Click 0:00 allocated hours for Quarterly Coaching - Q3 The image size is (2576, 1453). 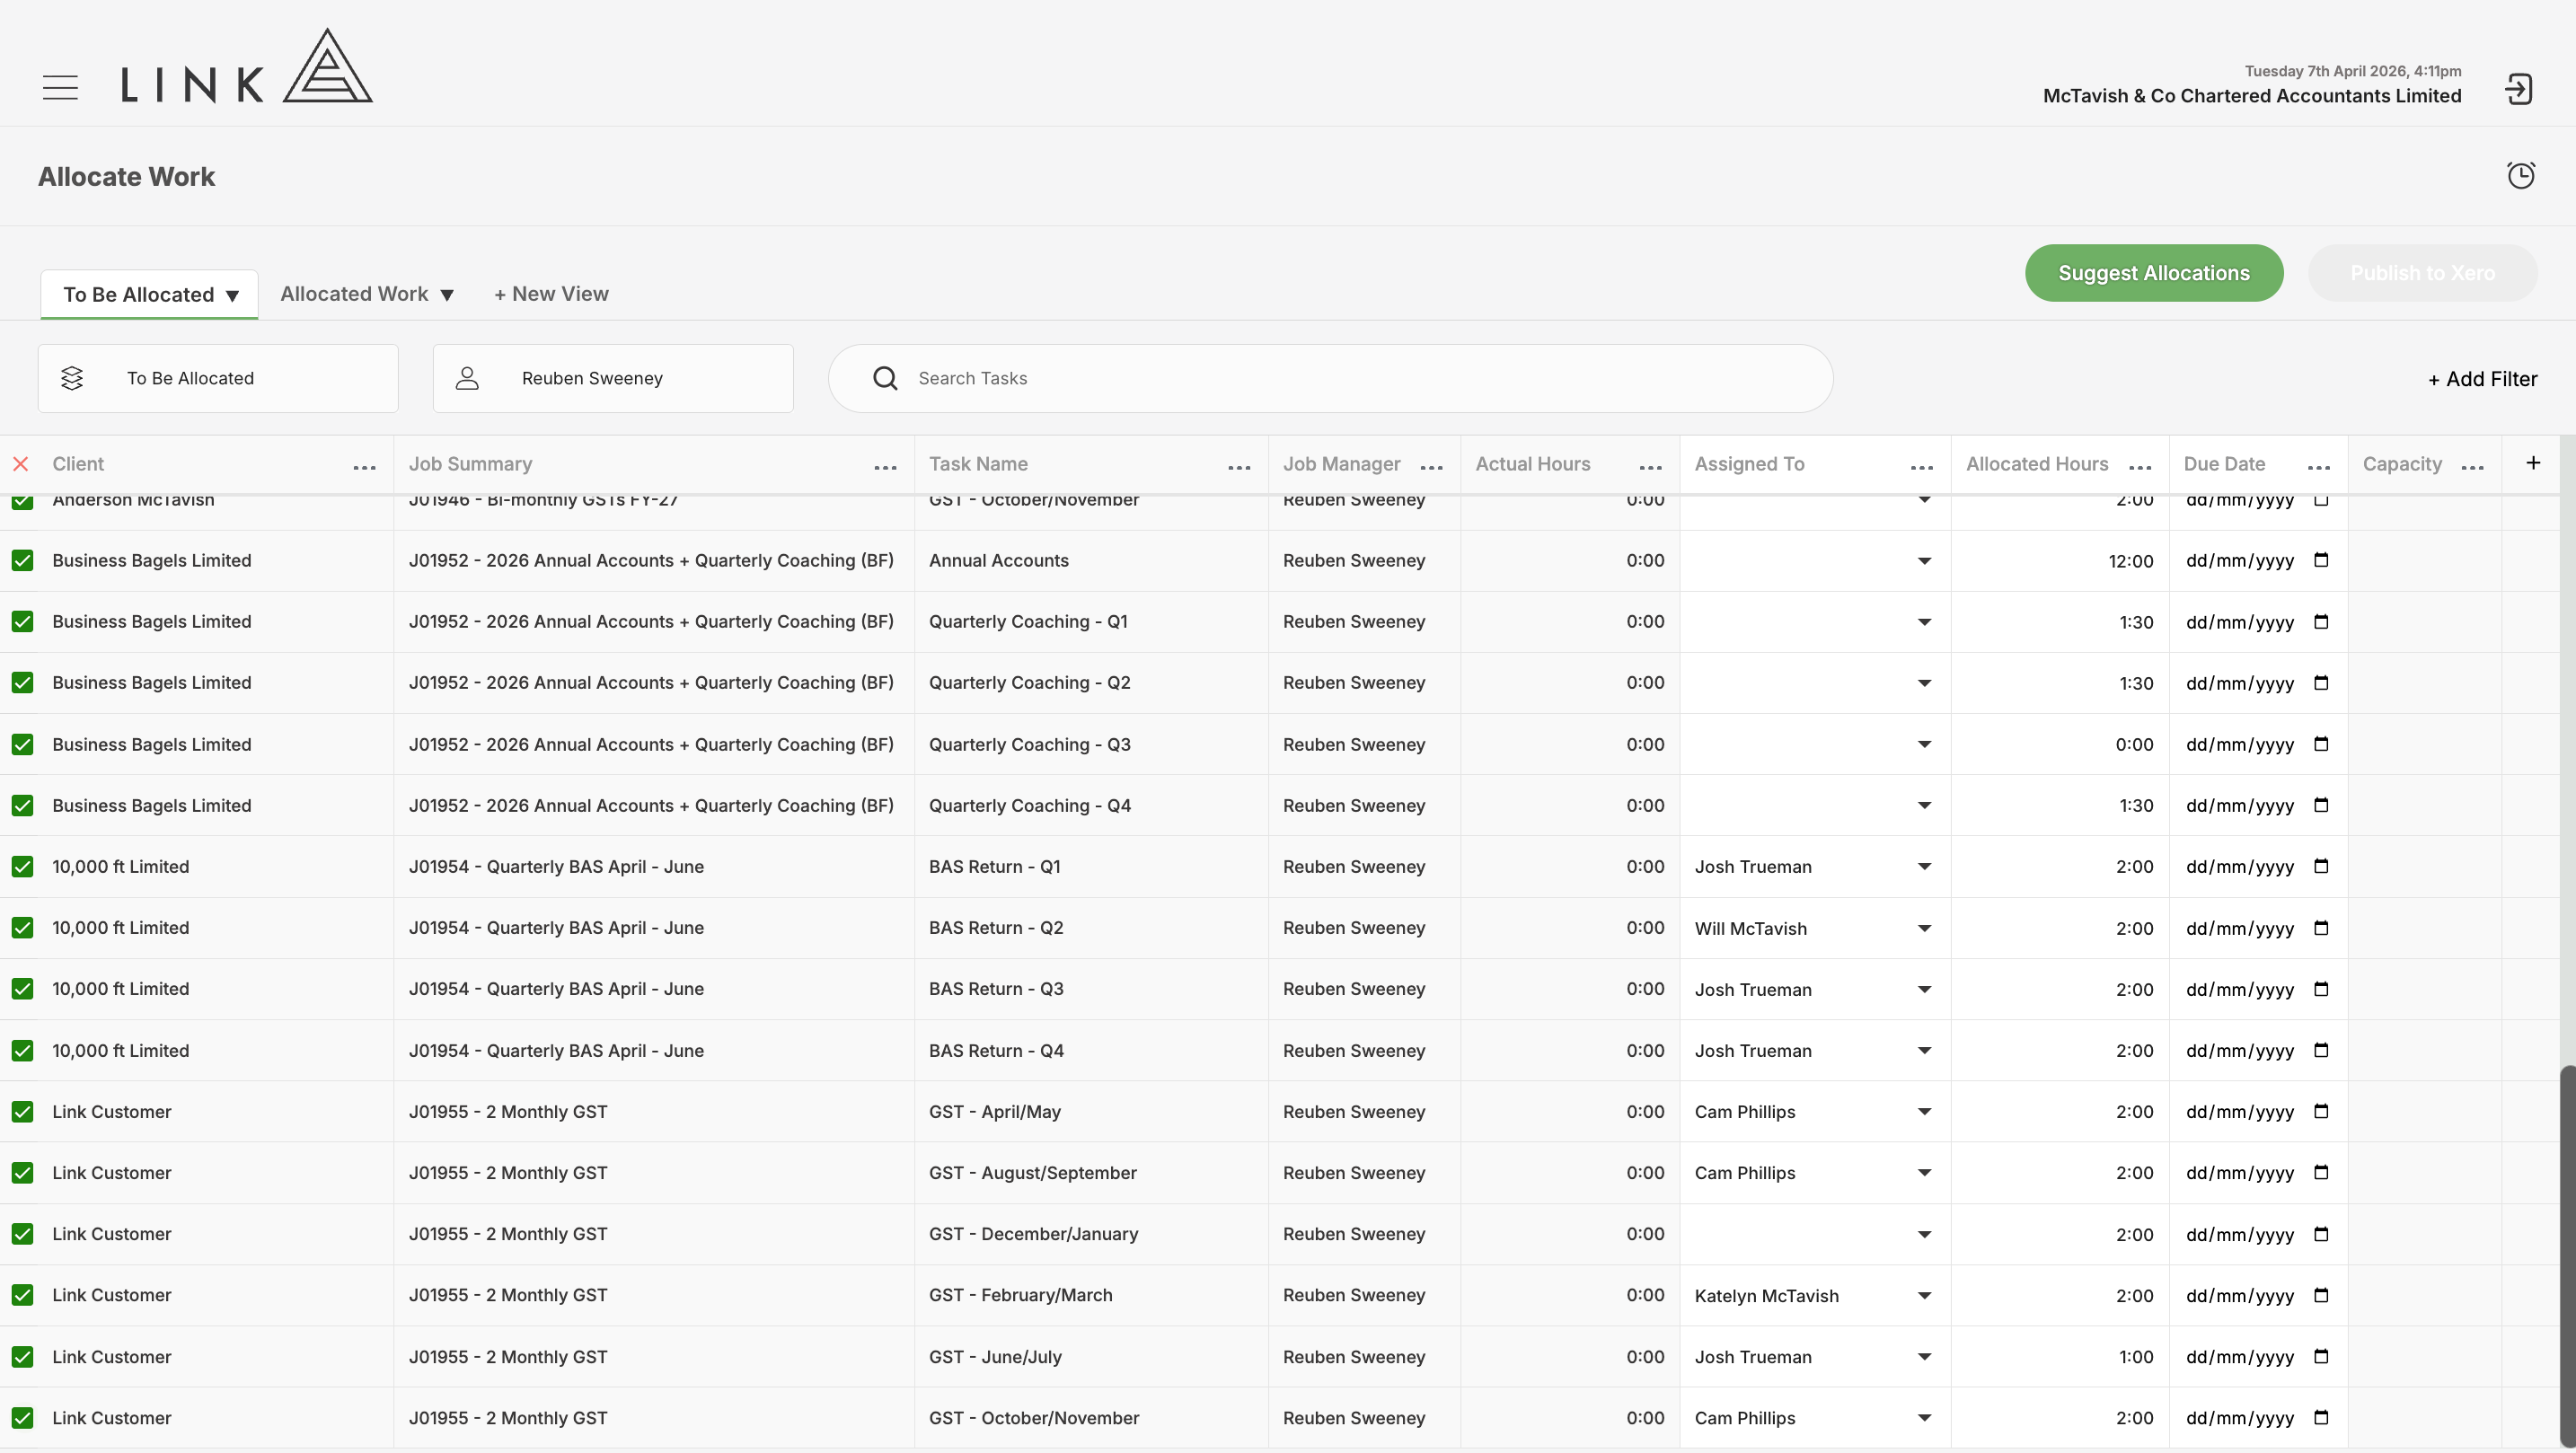tap(2134, 744)
